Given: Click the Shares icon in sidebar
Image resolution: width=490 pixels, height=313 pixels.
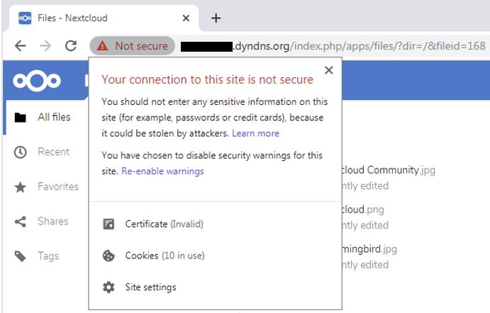Looking at the screenshot, I should pyautogui.click(x=21, y=222).
